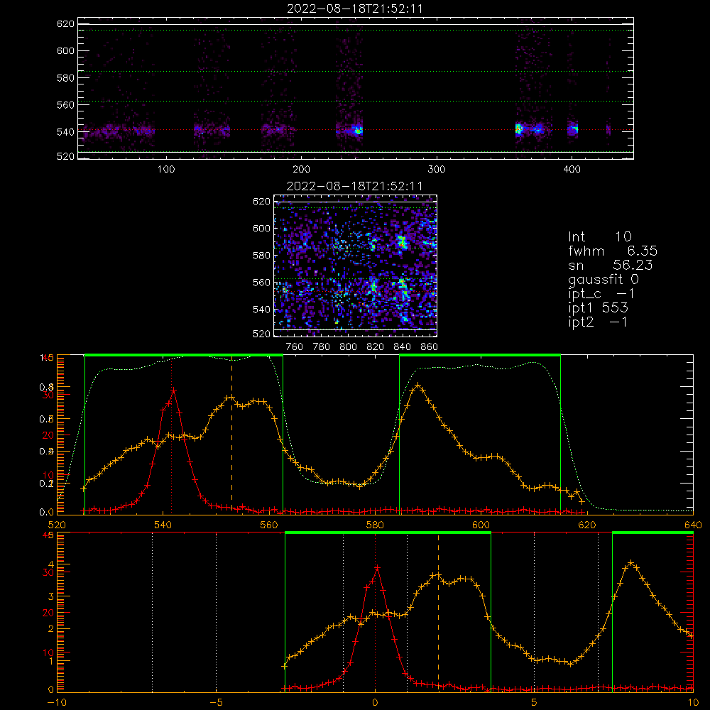Click the y-axis label 560 in middle image
The width and height of the screenshot is (710, 710).
pyautogui.click(x=261, y=283)
